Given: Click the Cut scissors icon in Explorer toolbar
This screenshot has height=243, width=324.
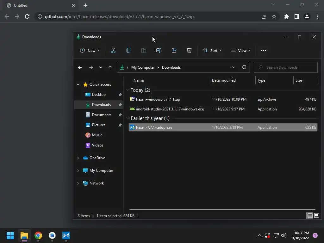Looking at the screenshot, I should [113, 50].
